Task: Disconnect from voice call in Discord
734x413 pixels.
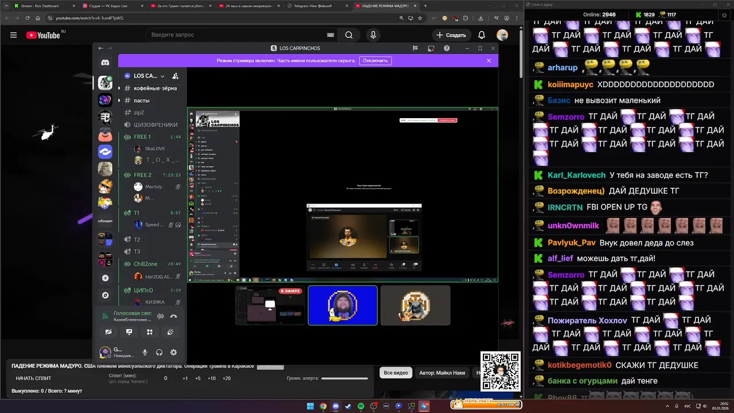Action: click(174, 316)
